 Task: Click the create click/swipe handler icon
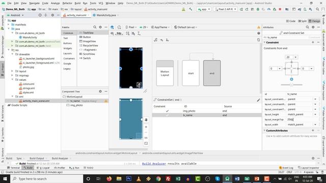coord(168,40)
